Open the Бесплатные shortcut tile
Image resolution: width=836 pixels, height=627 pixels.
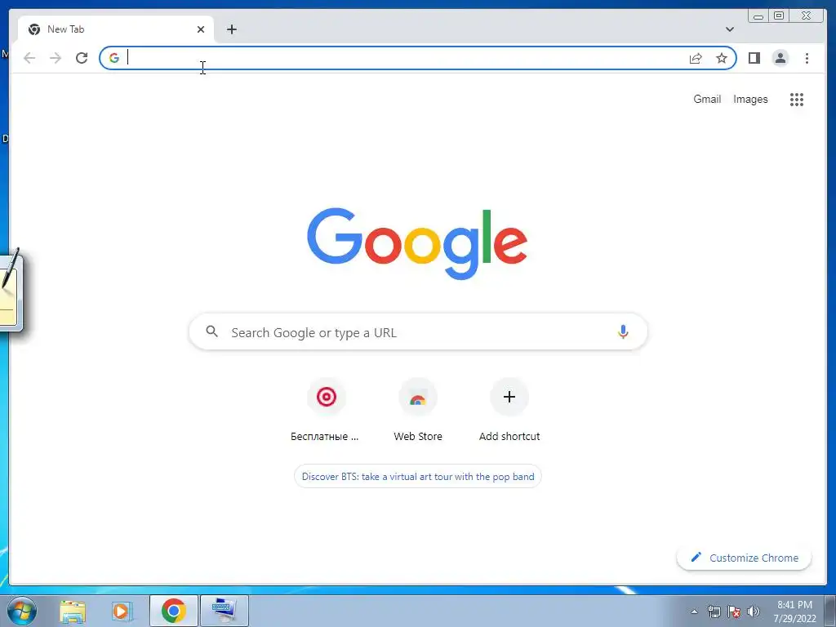[326, 410]
